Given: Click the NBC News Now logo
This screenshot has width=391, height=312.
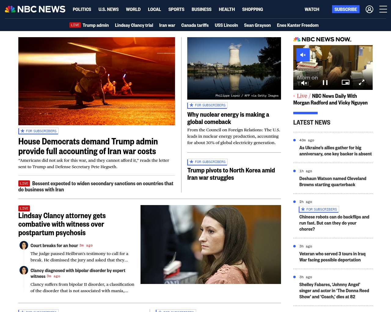Looking at the screenshot, I should click(322, 39).
